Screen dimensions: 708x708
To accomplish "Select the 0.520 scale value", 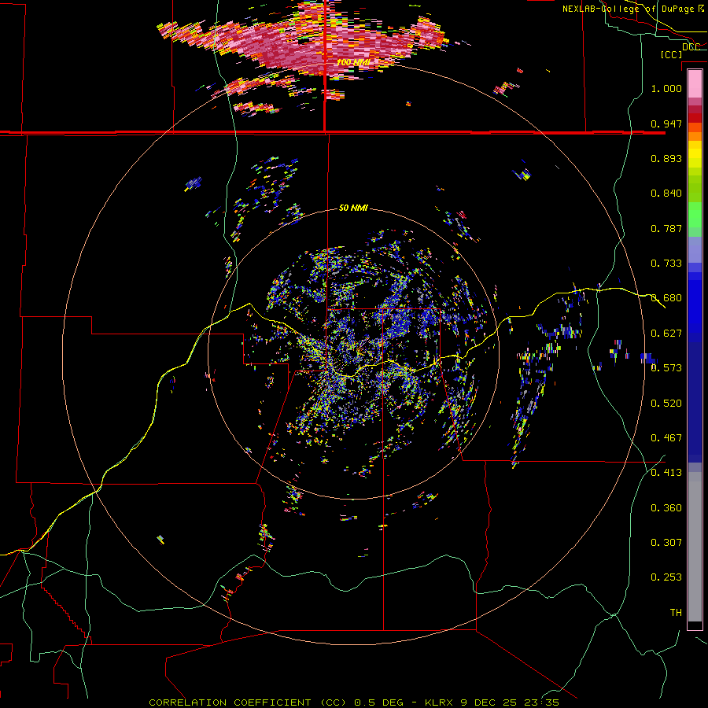I will click(x=666, y=404).
